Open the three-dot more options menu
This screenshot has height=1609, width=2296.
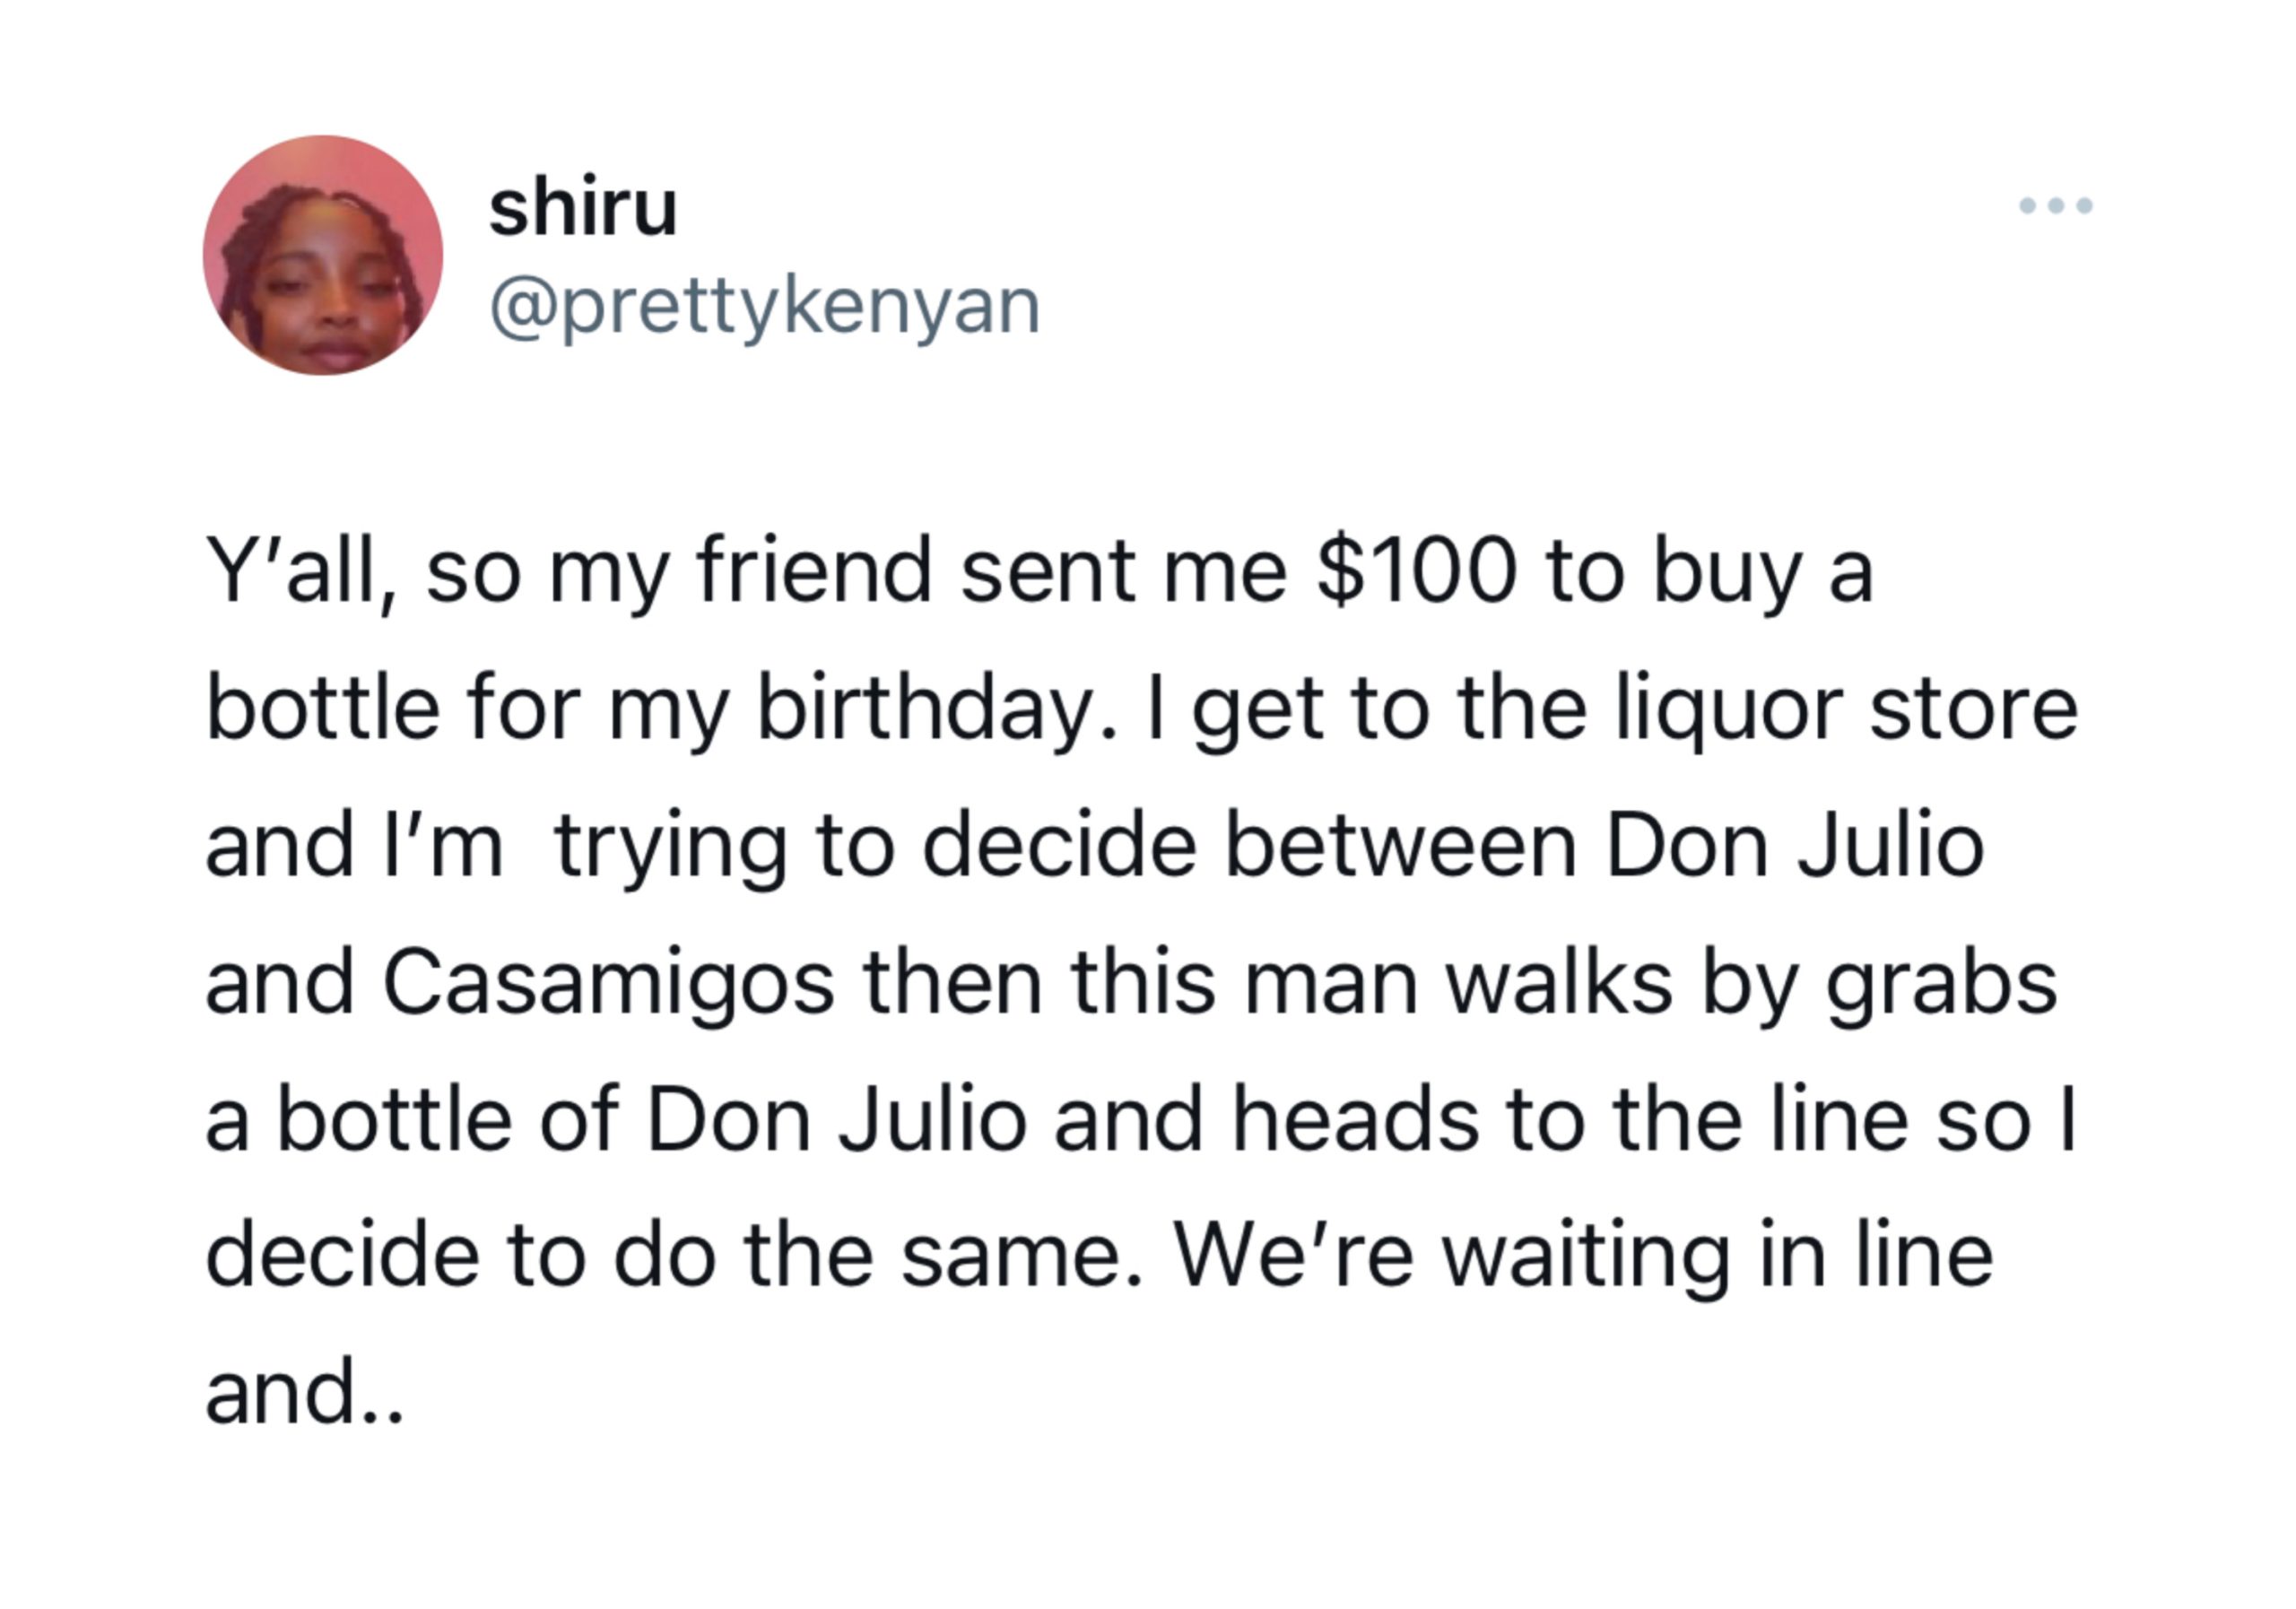pos(2056,206)
